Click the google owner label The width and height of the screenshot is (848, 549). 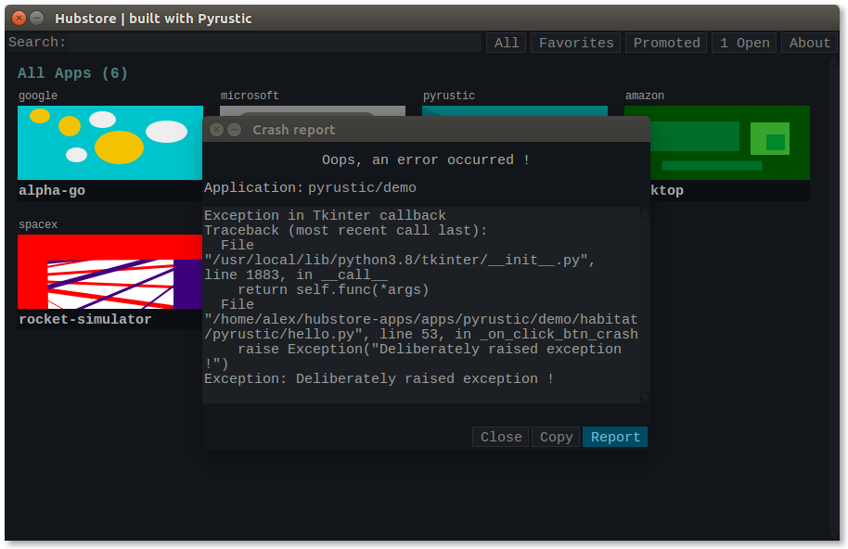coord(38,96)
